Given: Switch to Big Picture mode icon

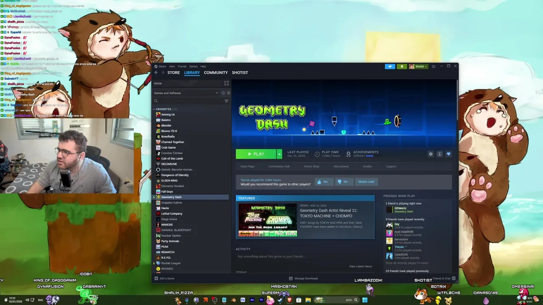Looking at the screenshot, I should coord(433,66).
